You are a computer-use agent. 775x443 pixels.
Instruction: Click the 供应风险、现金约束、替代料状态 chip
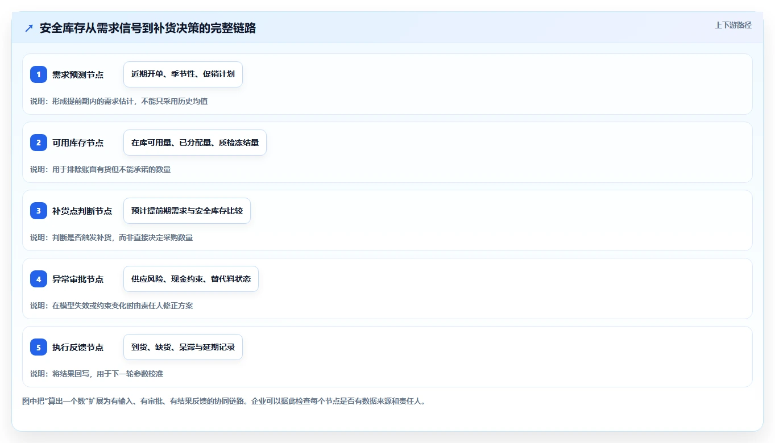[x=191, y=279]
